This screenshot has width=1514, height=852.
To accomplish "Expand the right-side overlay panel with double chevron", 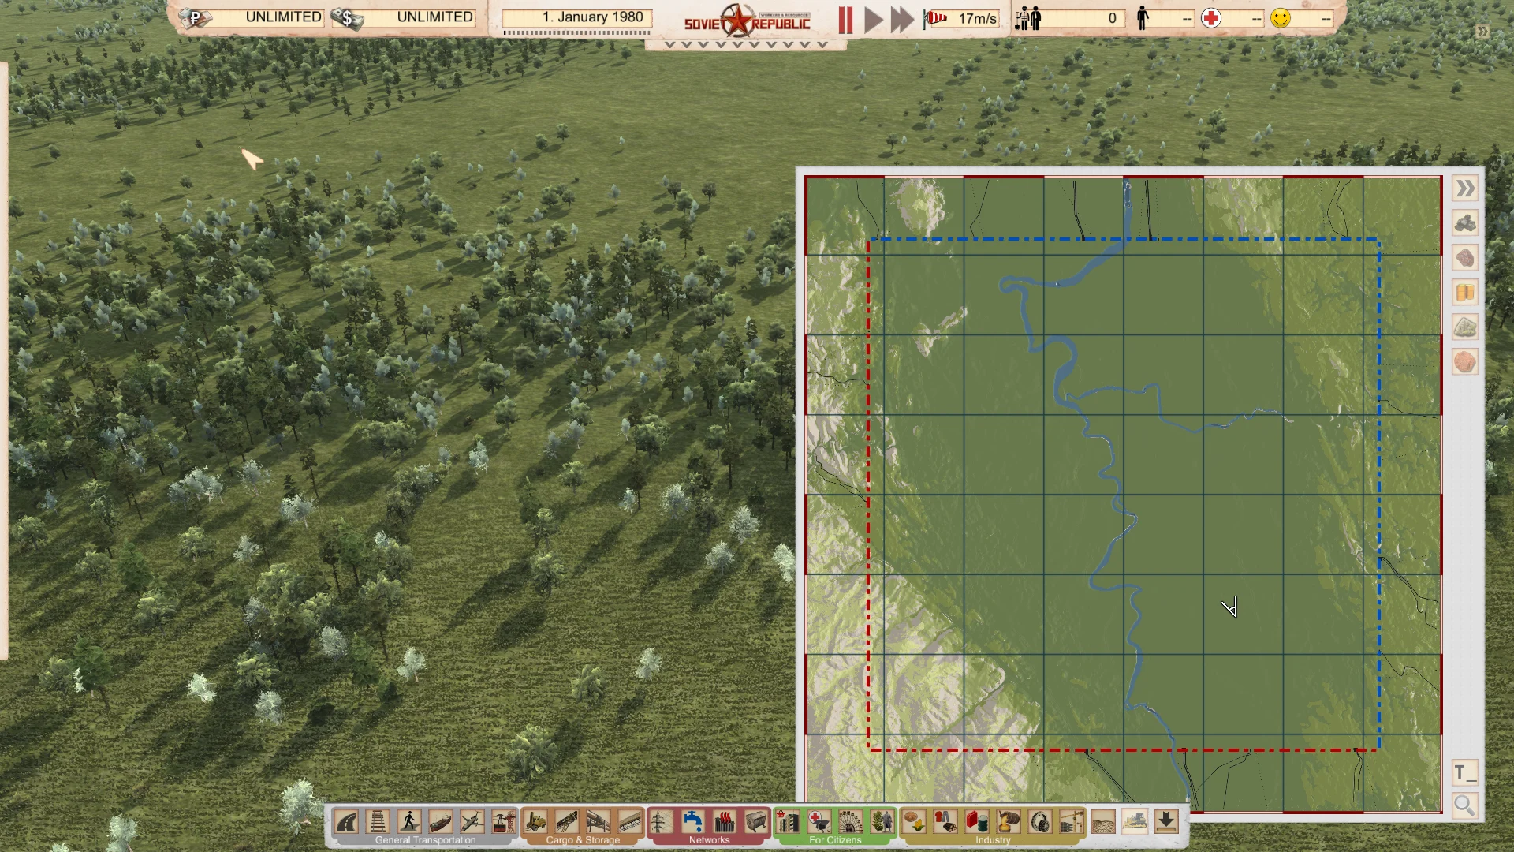I will tap(1464, 189).
